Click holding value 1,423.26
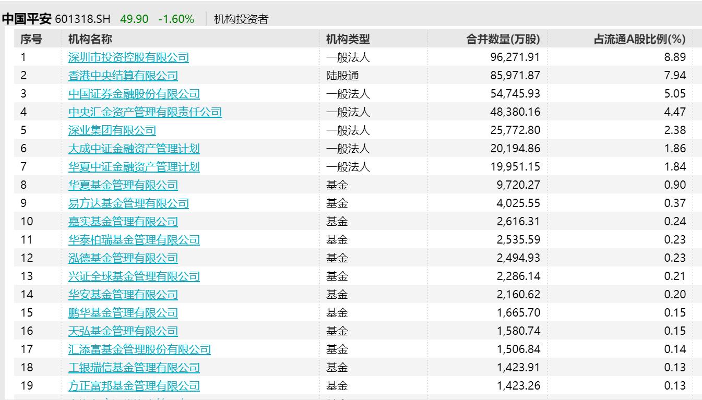Viewport: 702px width, 400px height. pyautogui.click(x=517, y=386)
